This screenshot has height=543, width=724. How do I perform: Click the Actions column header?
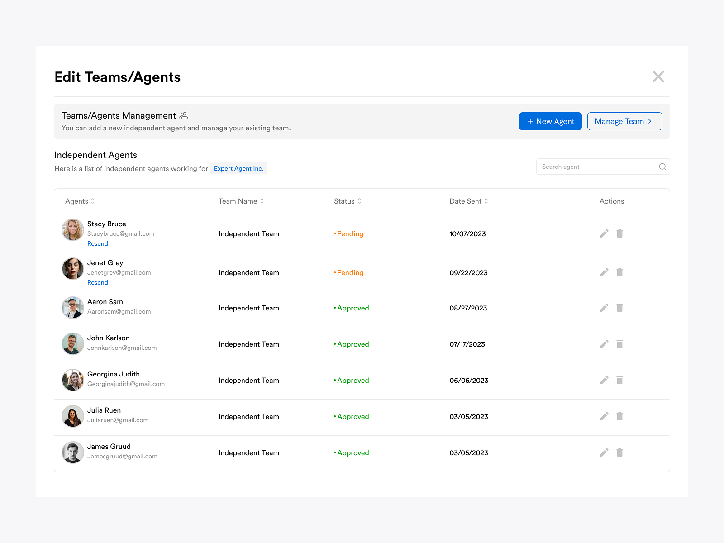[612, 201]
